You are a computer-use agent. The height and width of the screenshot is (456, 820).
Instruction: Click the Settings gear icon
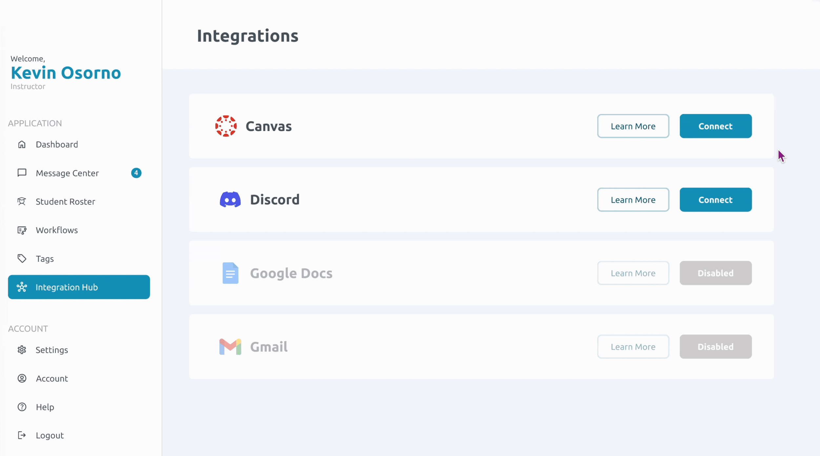[x=22, y=350]
